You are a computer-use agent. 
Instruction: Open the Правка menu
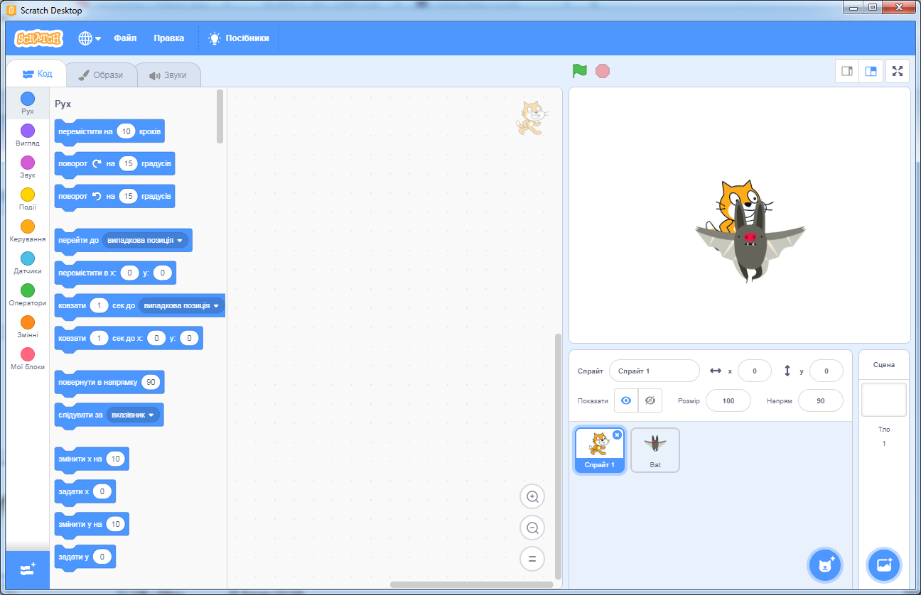click(x=168, y=38)
